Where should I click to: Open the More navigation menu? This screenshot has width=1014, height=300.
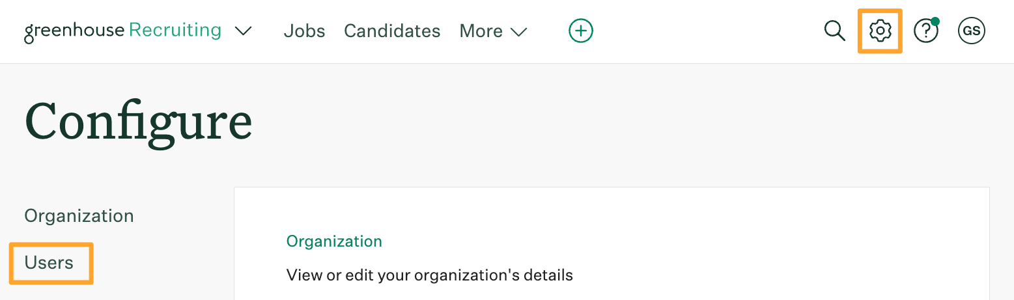point(481,31)
